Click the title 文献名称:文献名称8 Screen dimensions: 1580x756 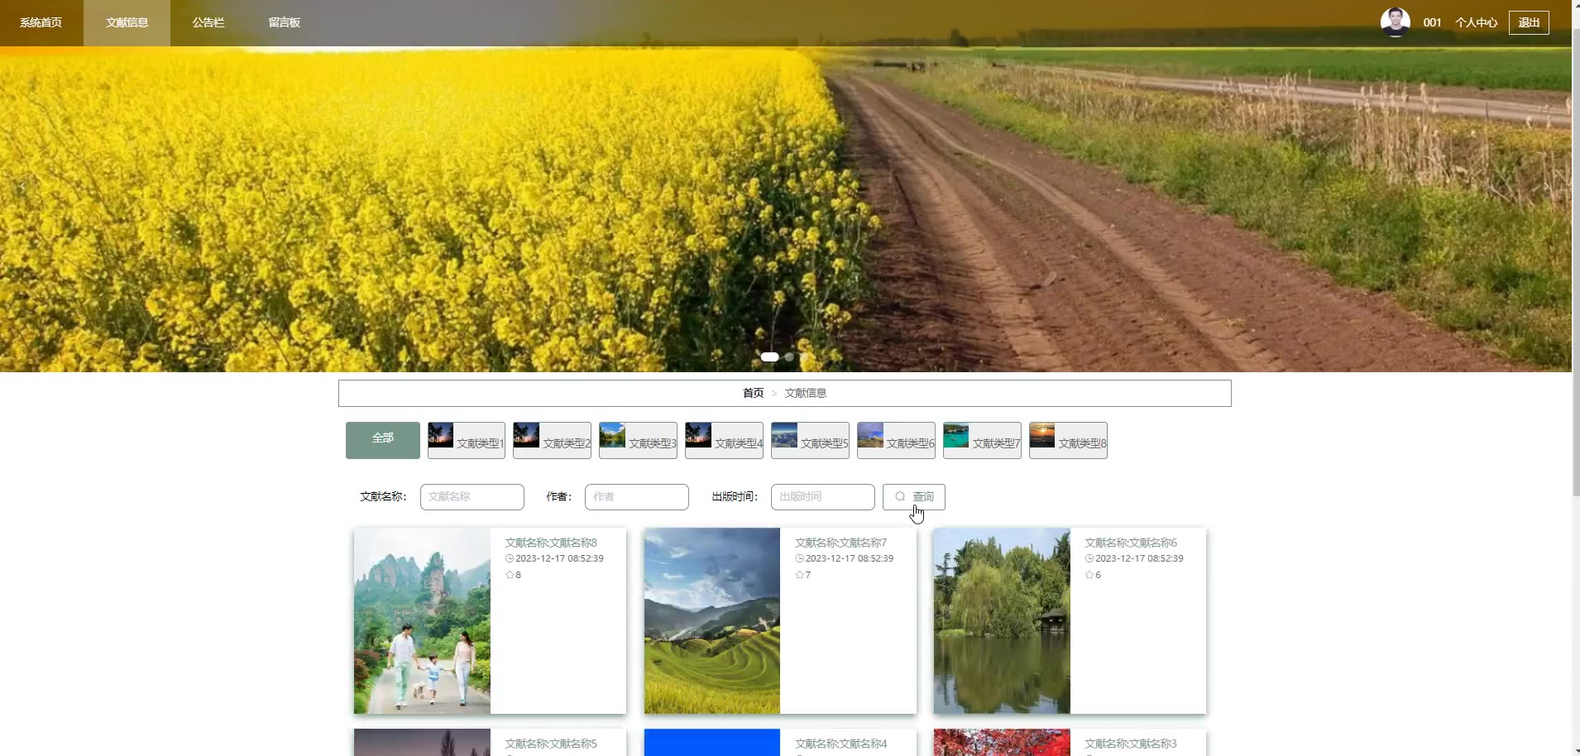pyautogui.click(x=551, y=543)
